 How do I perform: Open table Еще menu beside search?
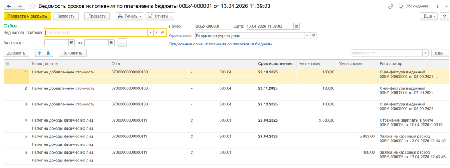click(439, 53)
